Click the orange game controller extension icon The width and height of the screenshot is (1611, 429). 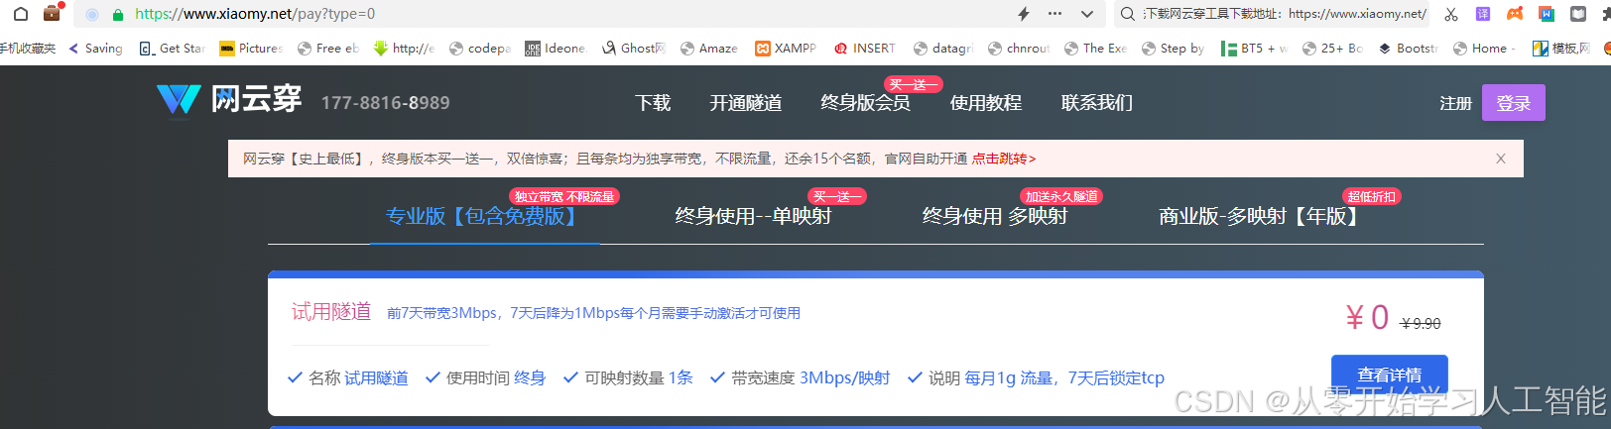point(1515,14)
